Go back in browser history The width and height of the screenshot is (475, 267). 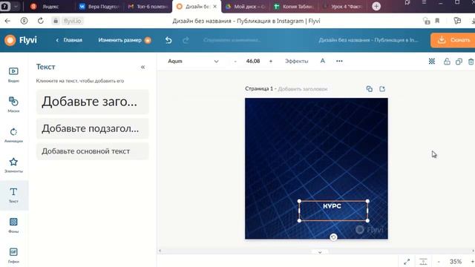click(7, 21)
